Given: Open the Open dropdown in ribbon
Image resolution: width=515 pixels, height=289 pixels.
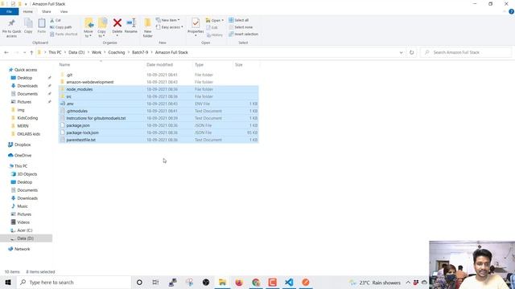Looking at the screenshot, I should tap(215, 20).
